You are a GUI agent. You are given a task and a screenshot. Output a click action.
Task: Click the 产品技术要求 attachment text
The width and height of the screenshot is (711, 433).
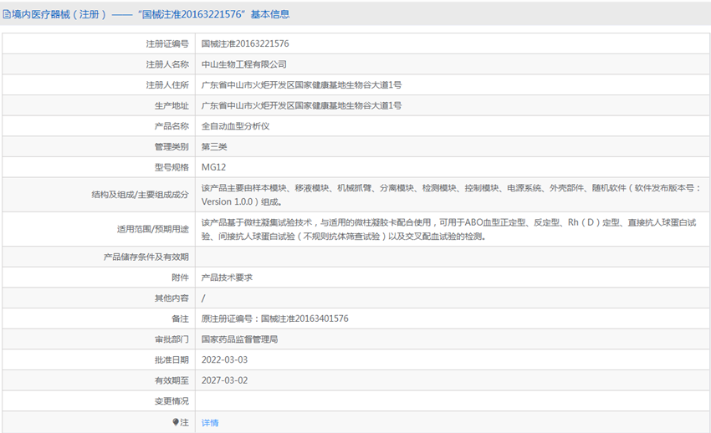tap(227, 278)
